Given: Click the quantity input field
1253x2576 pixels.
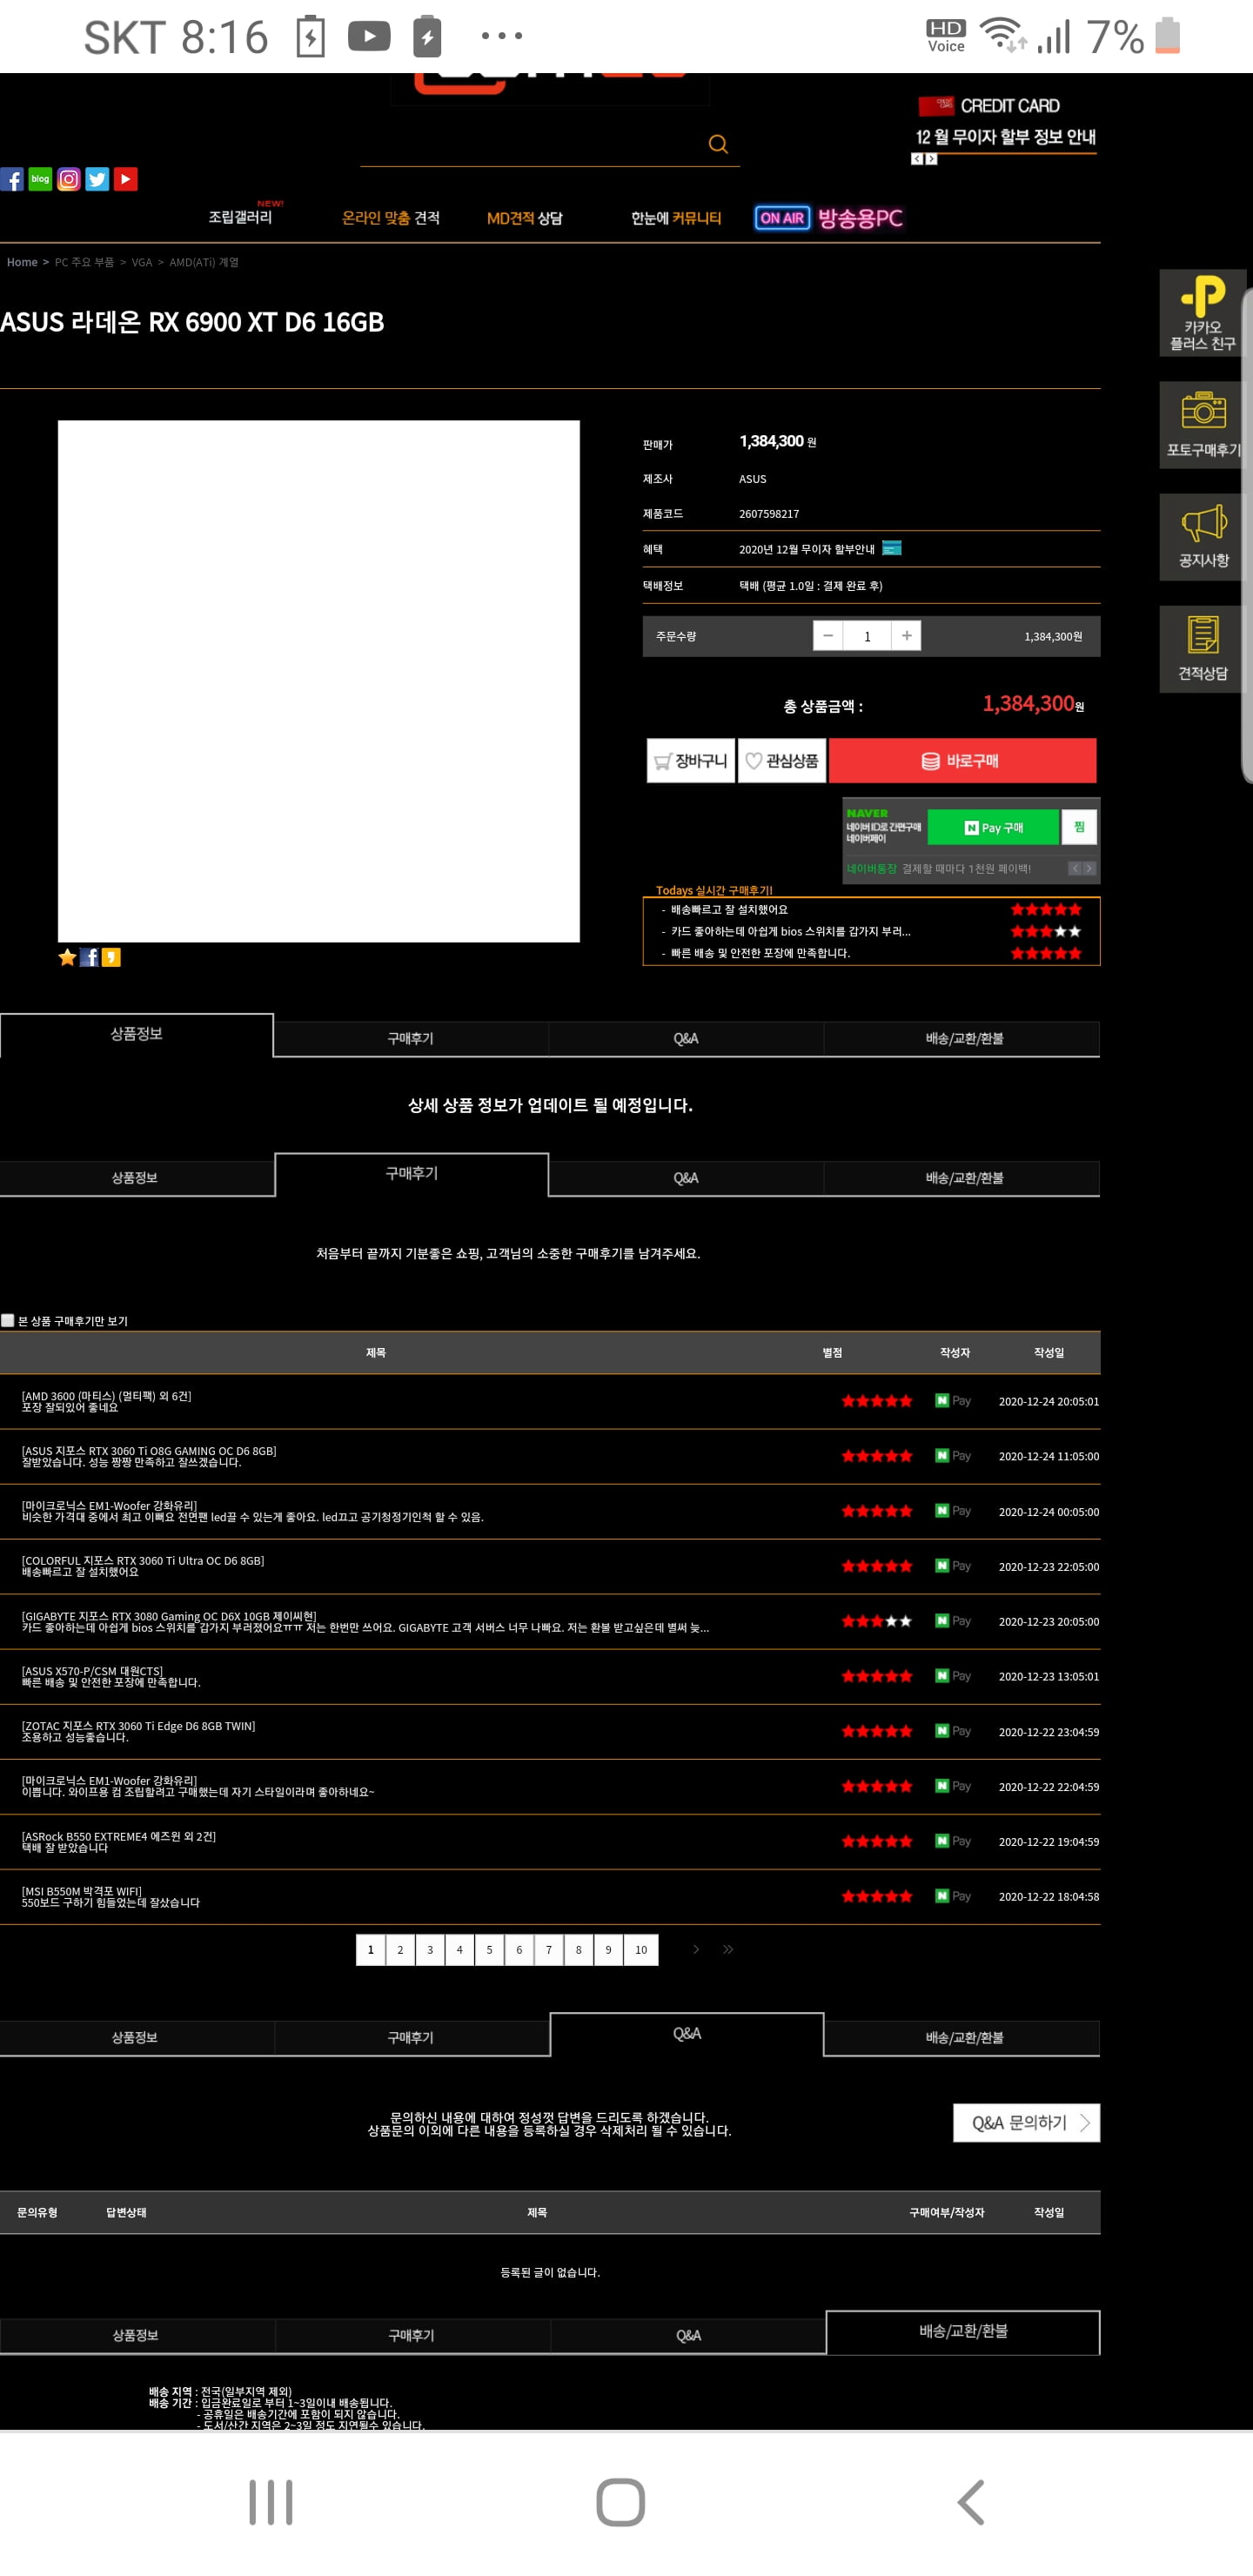Looking at the screenshot, I should pyautogui.click(x=867, y=636).
